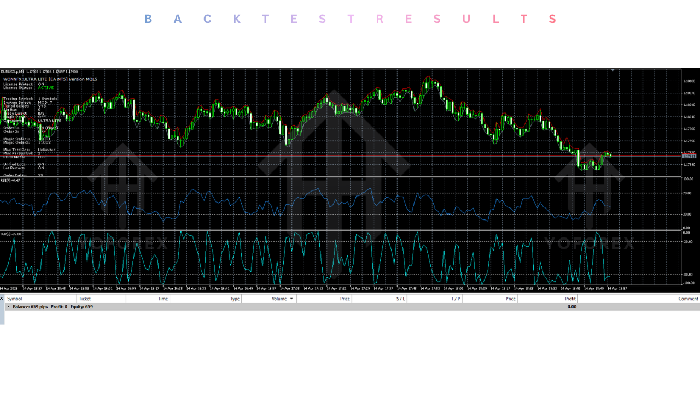
Task: Click the %R(3) indicator label
Action: 10,234
